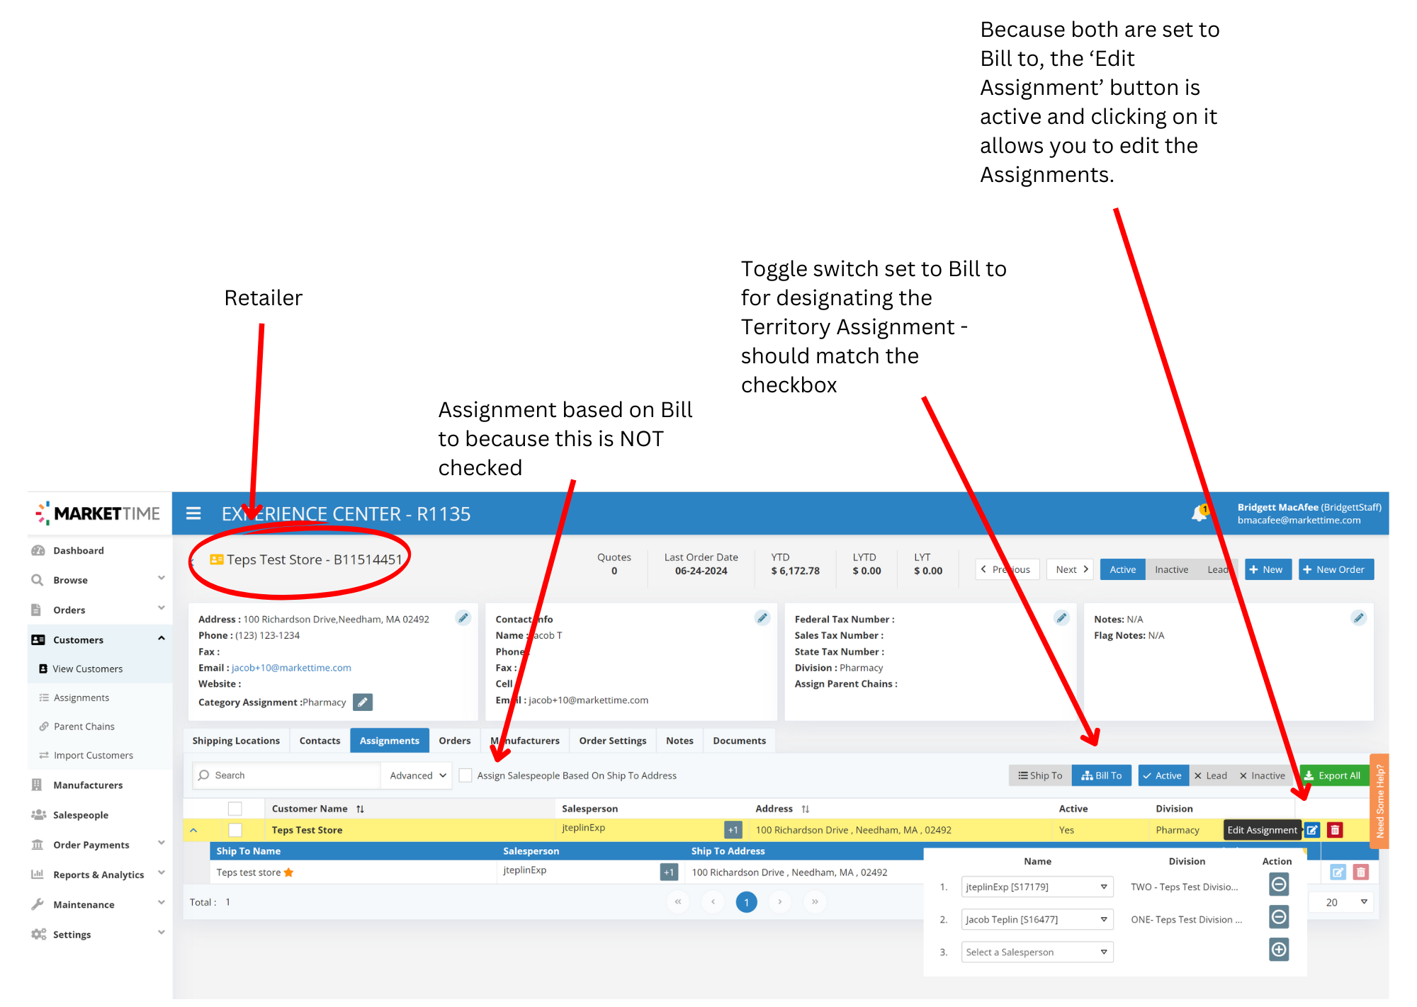Open the jteplinExp [S17179] salesperson dropdown
The image size is (1417, 1007).
coord(1037,887)
